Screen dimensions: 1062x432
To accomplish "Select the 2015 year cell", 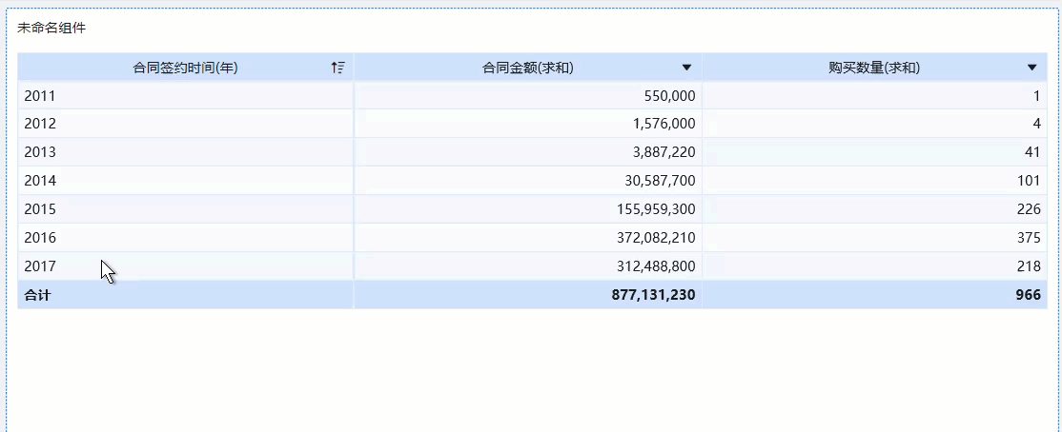I will pyautogui.click(x=40, y=209).
